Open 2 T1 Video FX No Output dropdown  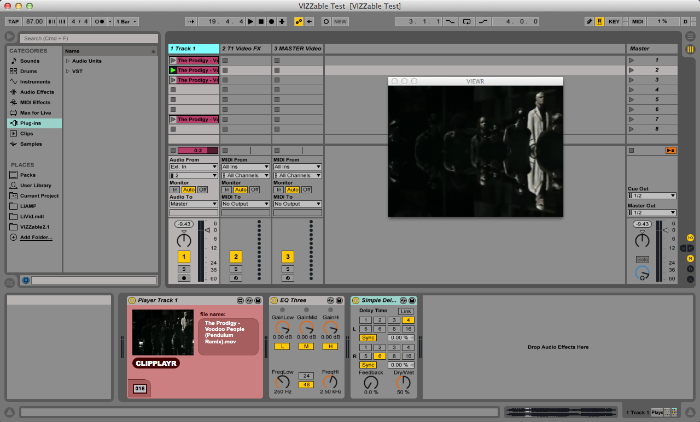[x=246, y=204]
